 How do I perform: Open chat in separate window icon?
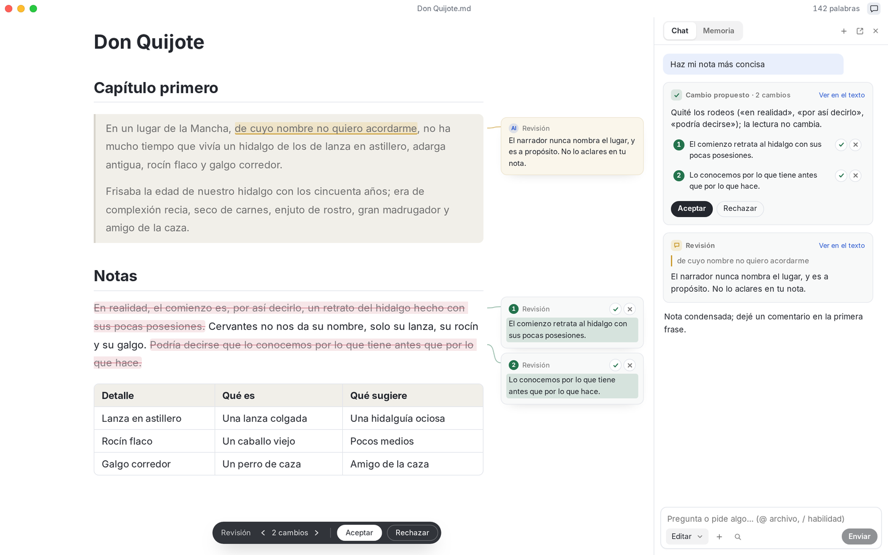point(860,31)
